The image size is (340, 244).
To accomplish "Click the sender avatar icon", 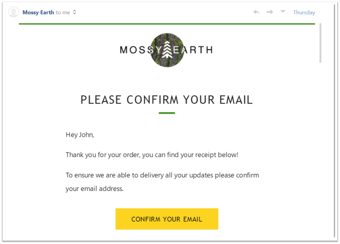I will point(13,12).
